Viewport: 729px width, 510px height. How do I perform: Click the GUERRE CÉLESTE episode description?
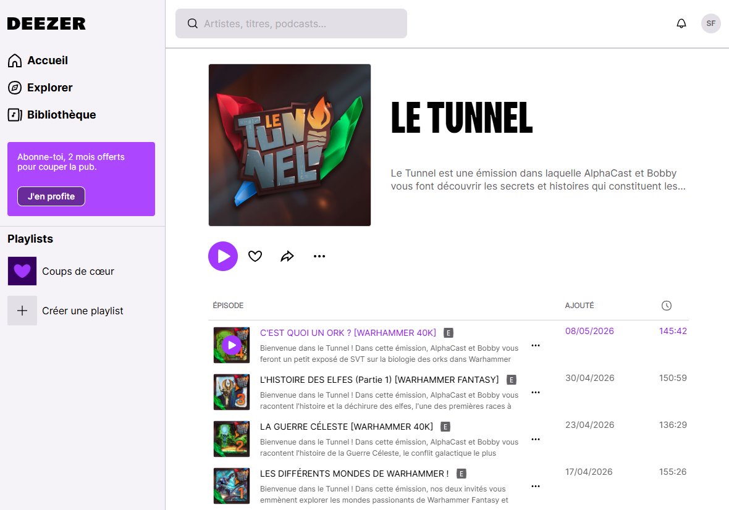click(389, 447)
